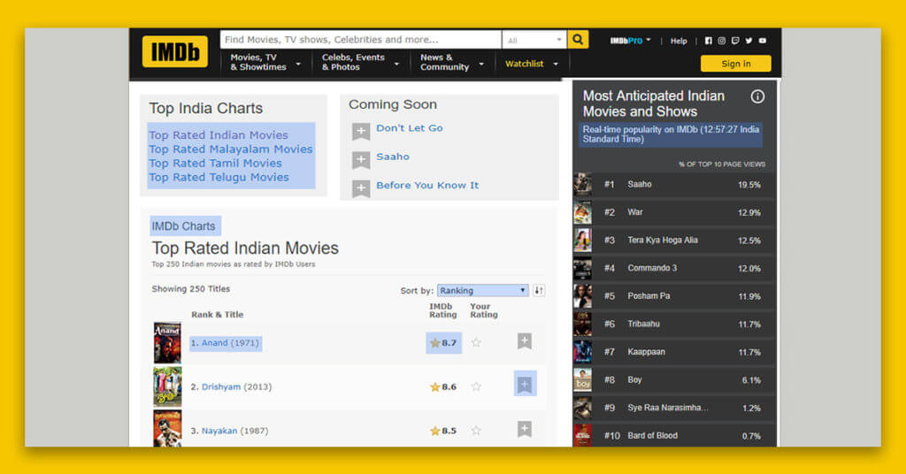Select #9 Sye Raa Narasimha entry

point(674,408)
